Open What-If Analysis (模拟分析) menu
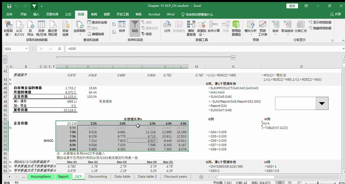The image size is (345, 184). 250,28
